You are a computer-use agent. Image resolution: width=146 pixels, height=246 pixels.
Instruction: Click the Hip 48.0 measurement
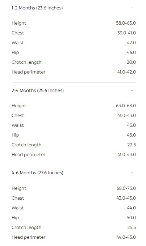click(x=132, y=135)
